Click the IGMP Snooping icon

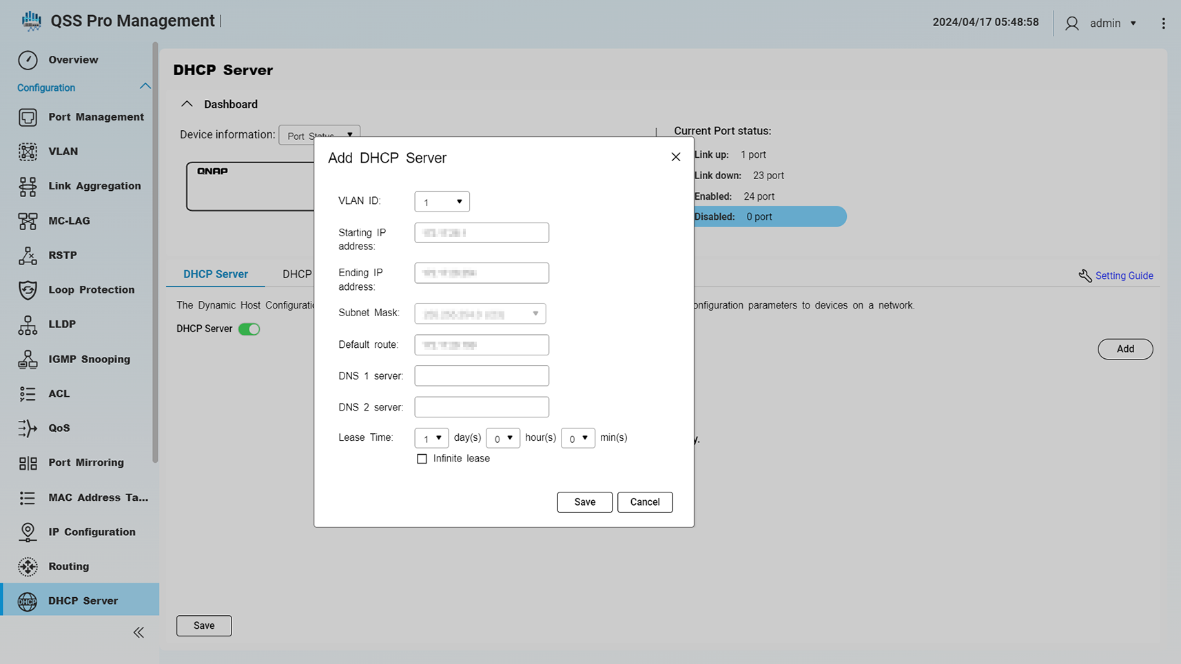pyautogui.click(x=28, y=359)
